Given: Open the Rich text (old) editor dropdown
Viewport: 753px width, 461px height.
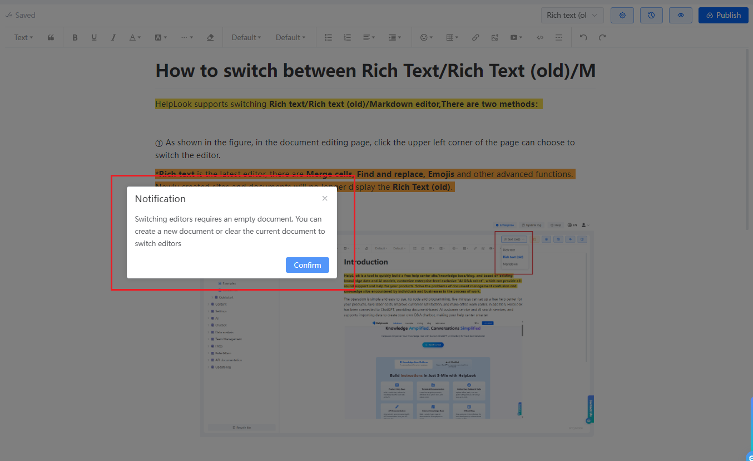Looking at the screenshot, I should coord(572,15).
